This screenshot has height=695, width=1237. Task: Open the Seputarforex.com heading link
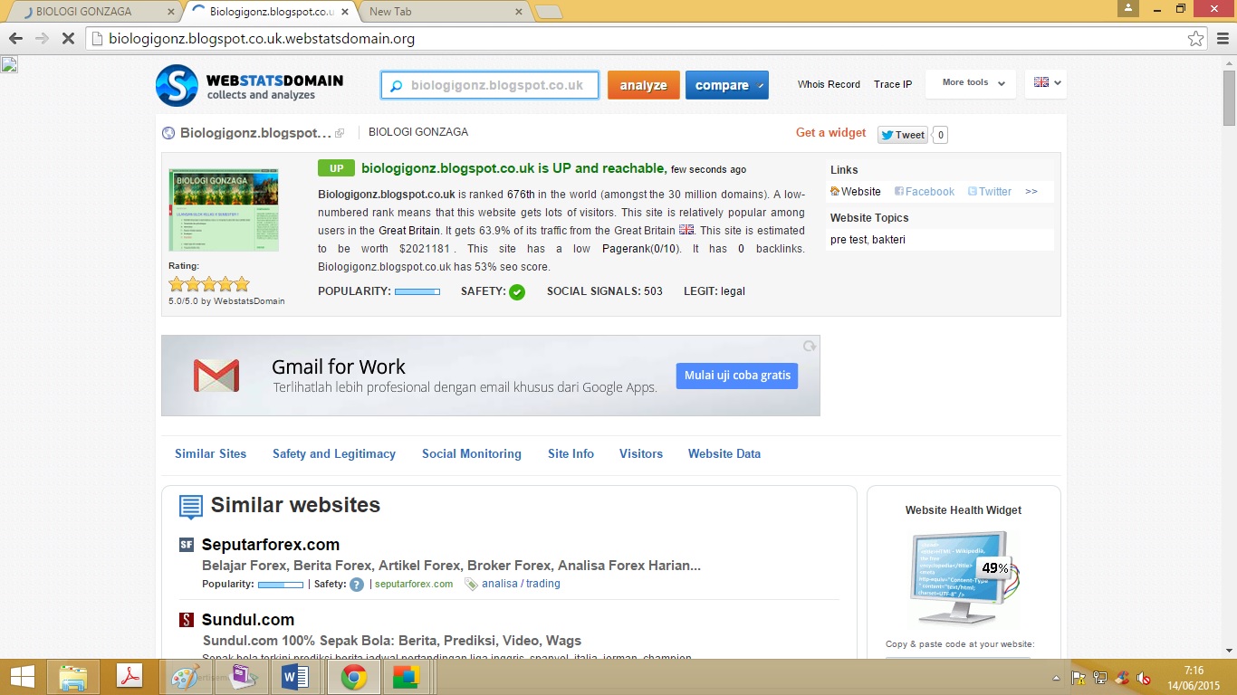271,545
